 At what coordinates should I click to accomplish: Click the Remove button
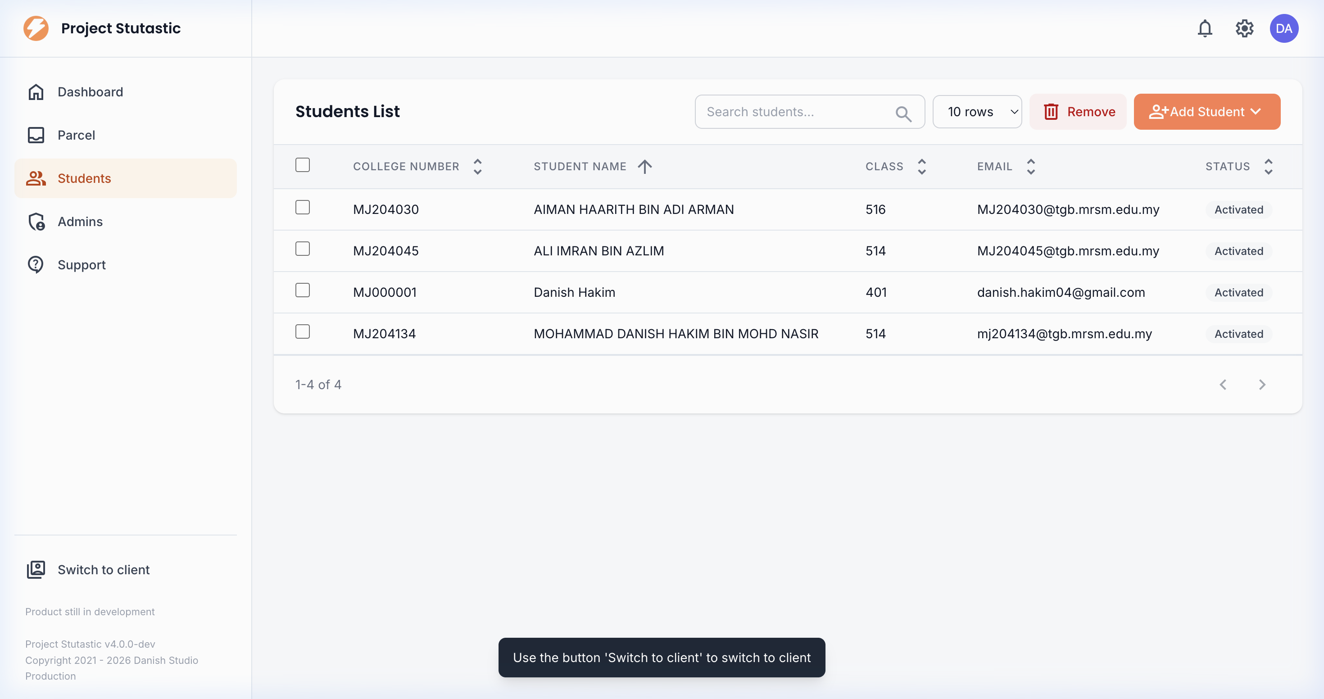(1078, 112)
